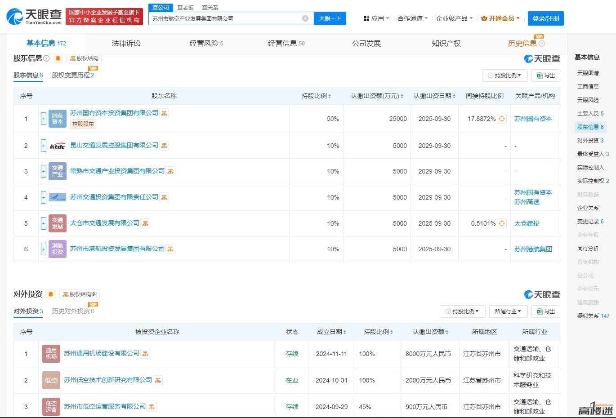Expand shareholder row 苏州交通投资集团有限责任公司

click(x=44, y=197)
